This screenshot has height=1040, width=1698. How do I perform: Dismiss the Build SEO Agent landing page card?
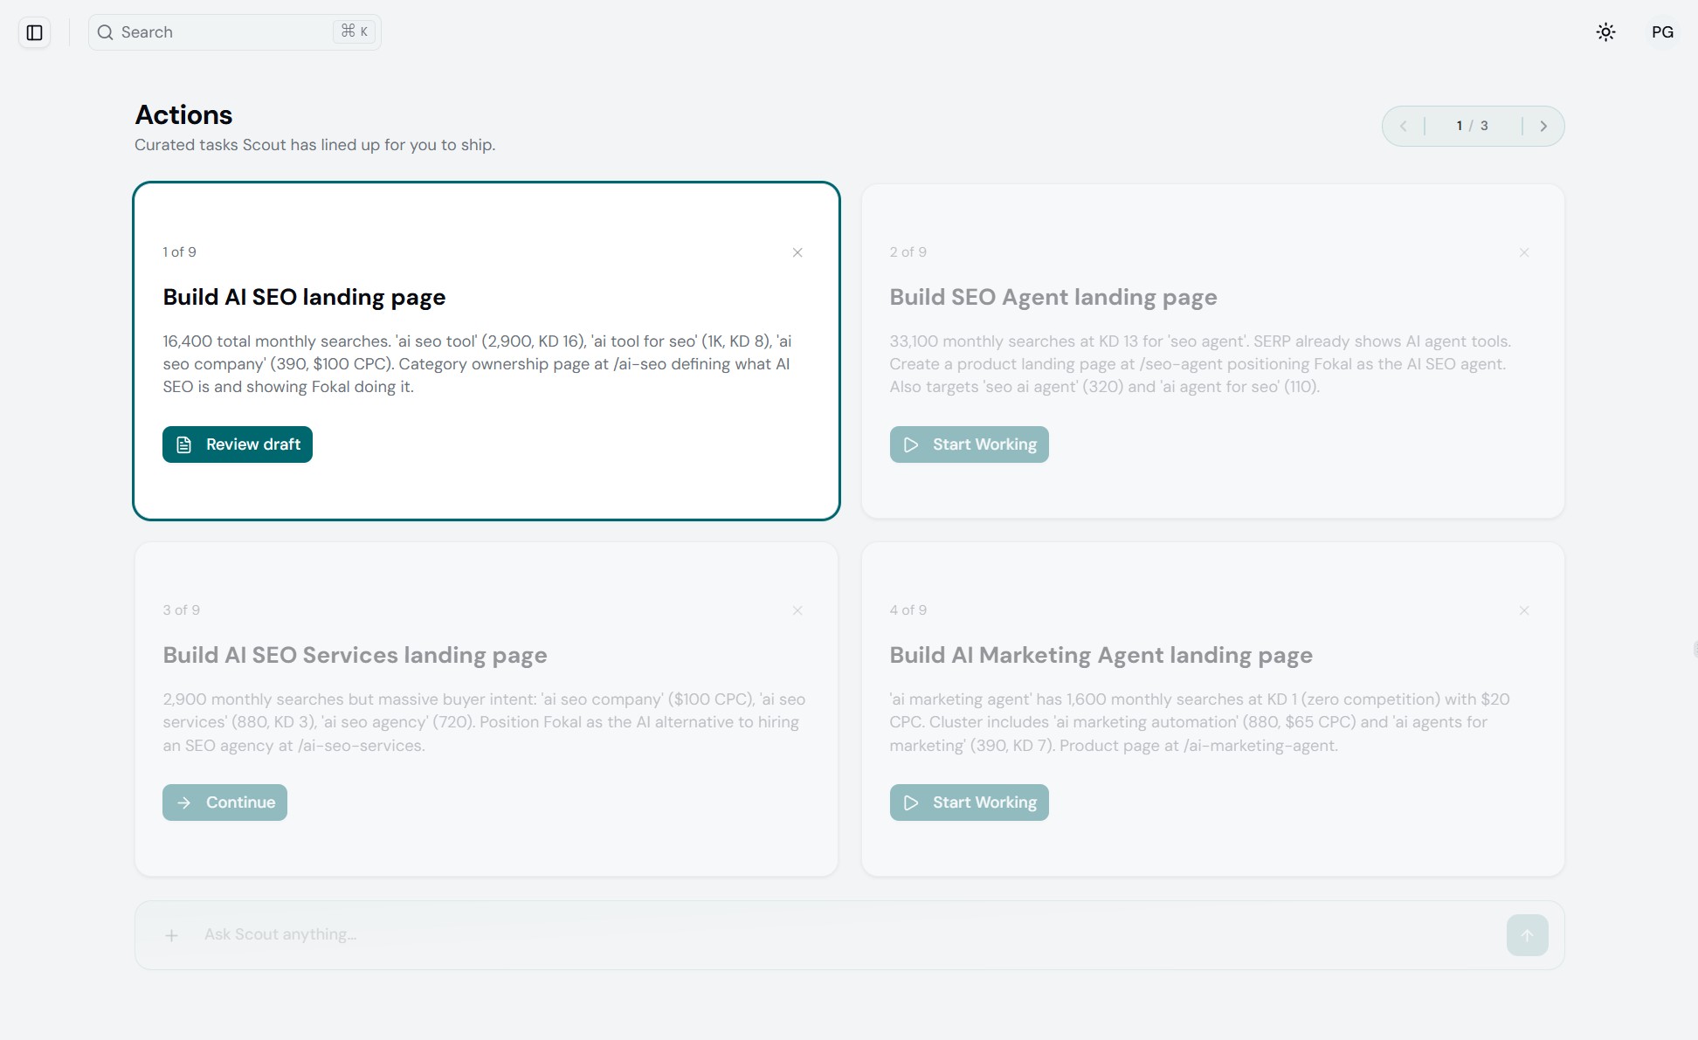pyautogui.click(x=1524, y=252)
